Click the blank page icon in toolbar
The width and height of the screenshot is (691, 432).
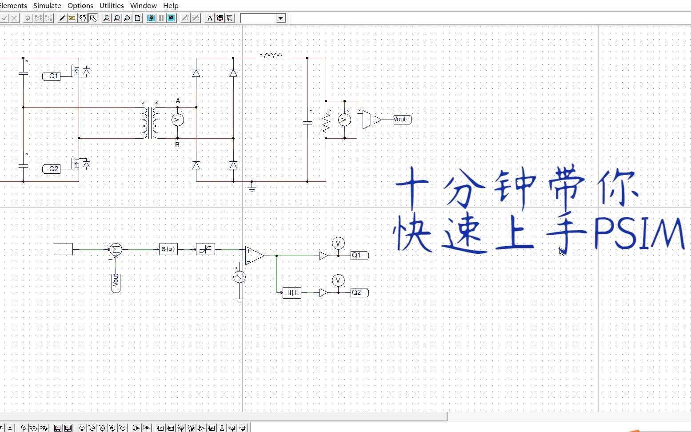(138, 18)
